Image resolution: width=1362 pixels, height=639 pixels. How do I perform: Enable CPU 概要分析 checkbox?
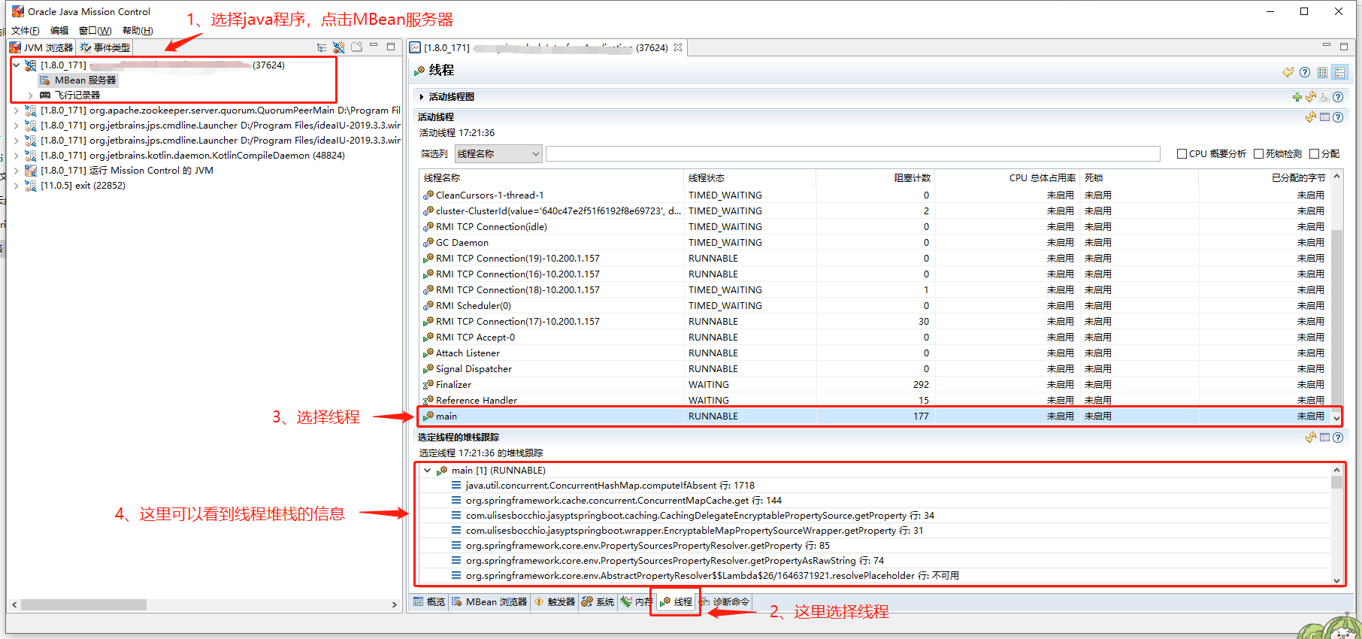tap(1182, 153)
